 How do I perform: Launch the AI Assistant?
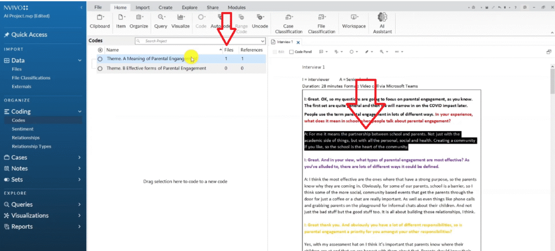pyautogui.click(x=382, y=21)
